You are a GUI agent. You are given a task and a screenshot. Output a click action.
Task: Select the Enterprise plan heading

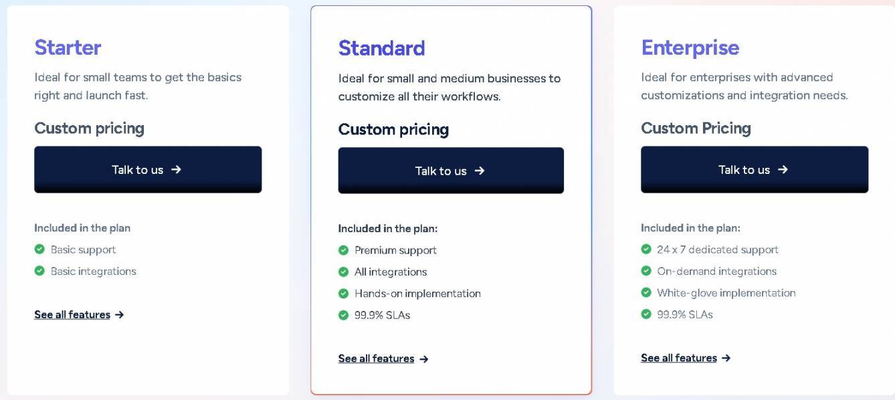click(690, 47)
